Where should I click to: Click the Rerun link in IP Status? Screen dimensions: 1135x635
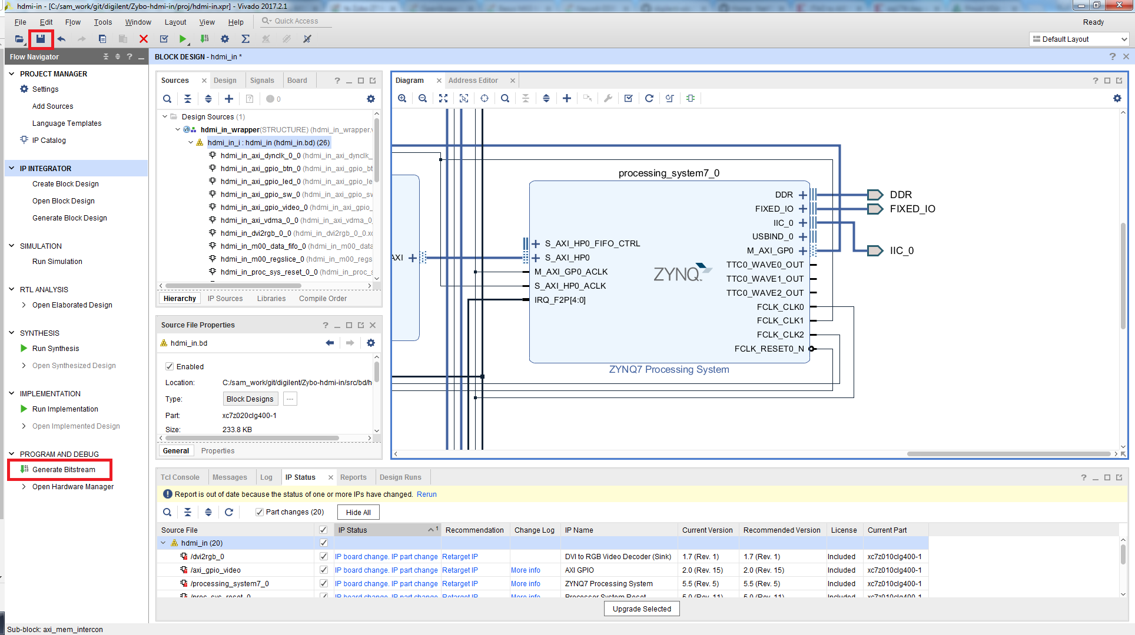coord(427,494)
